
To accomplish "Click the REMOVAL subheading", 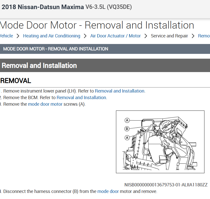I will pyautogui.click(x=16, y=81).
